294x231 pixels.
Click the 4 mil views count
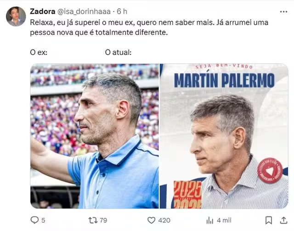[x=224, y=220]
